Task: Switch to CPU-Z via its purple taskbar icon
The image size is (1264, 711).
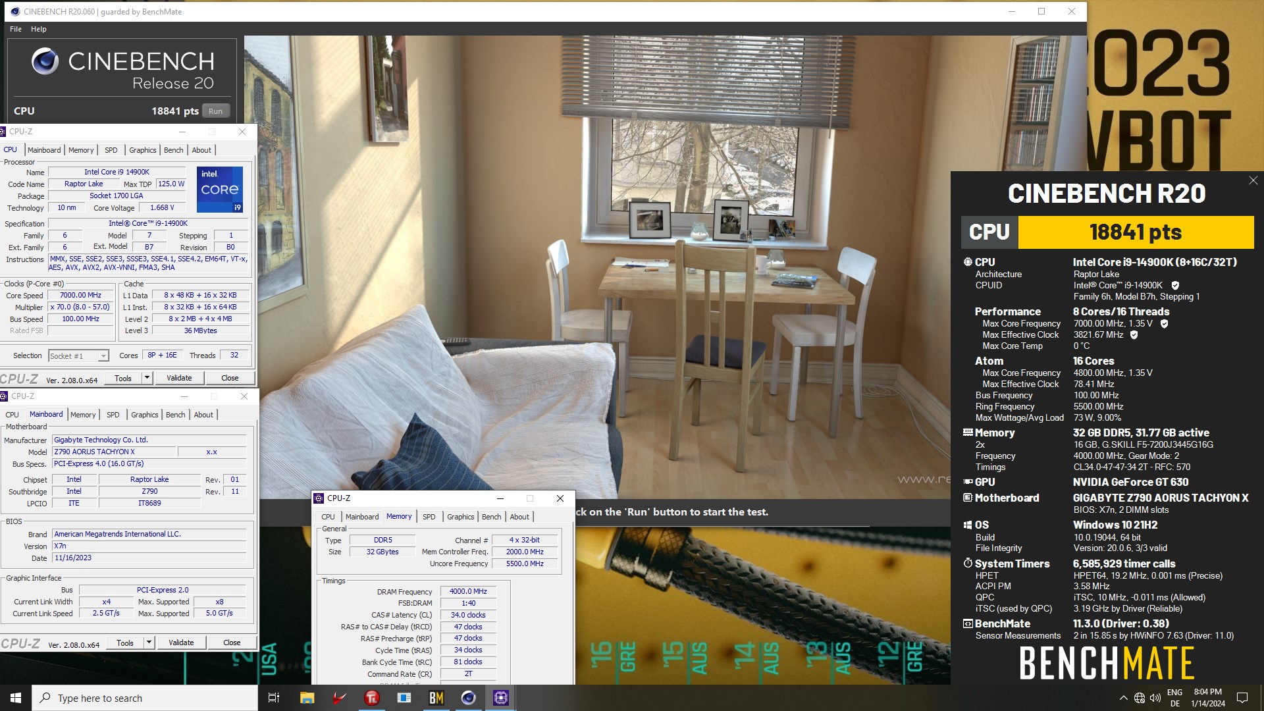Action: 500,698
